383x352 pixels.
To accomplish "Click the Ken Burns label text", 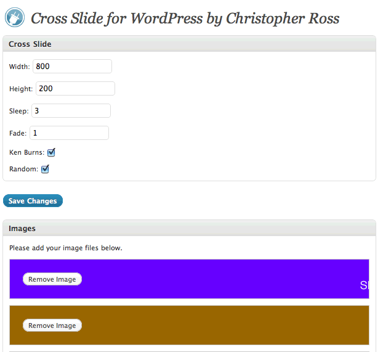I will pos(27,152).
